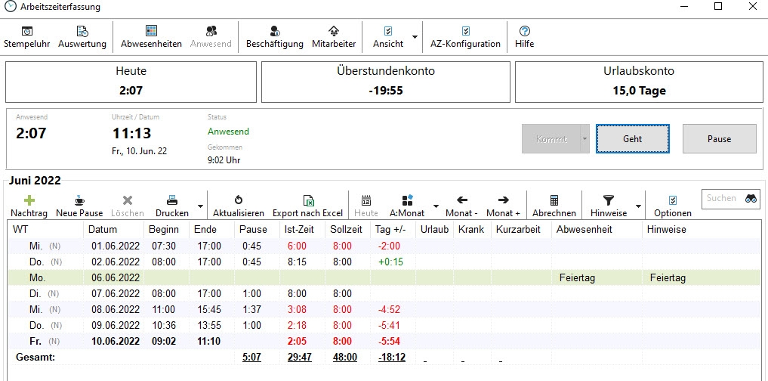This screenshot has width=768, height=381.
Task: Start a Neue Pause entry
Action: click(79, 206)
